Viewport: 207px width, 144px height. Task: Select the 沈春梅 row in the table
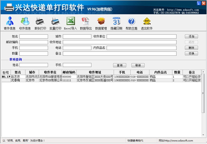(101, 80)
